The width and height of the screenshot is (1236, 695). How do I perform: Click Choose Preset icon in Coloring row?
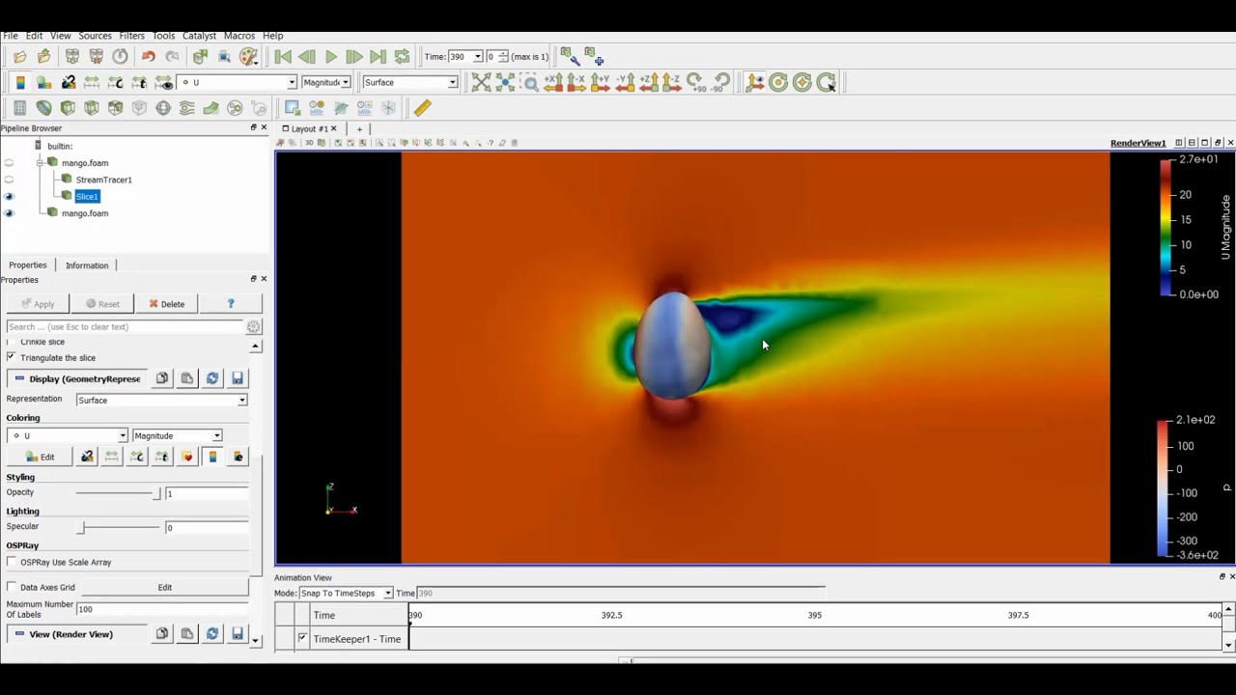tap(187, 457)
